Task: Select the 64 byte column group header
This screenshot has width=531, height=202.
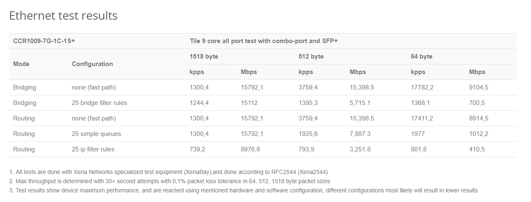Action: click(422, 56)
